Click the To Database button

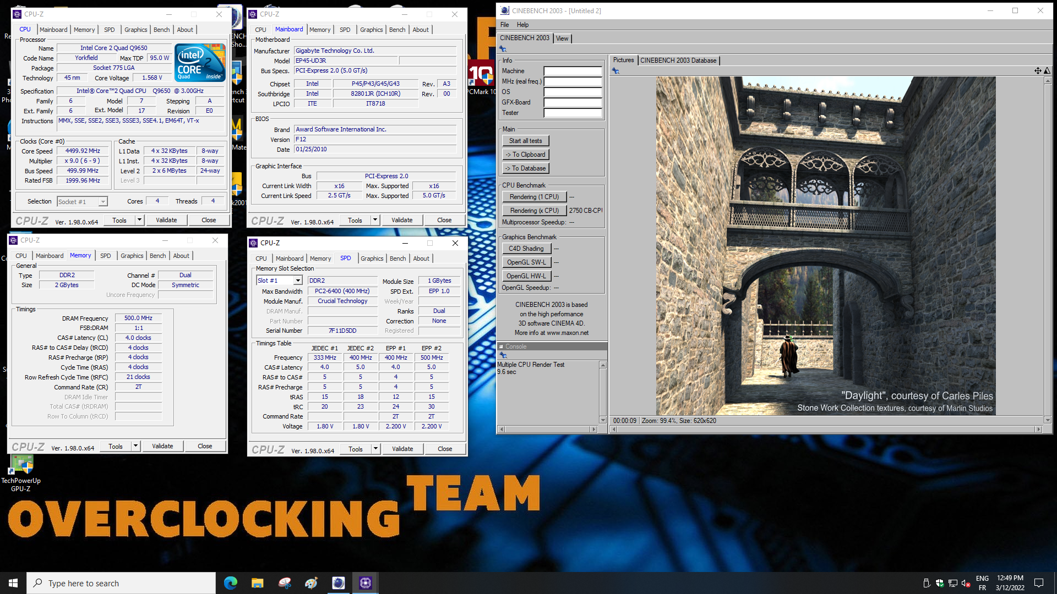(x=525, y=168)
